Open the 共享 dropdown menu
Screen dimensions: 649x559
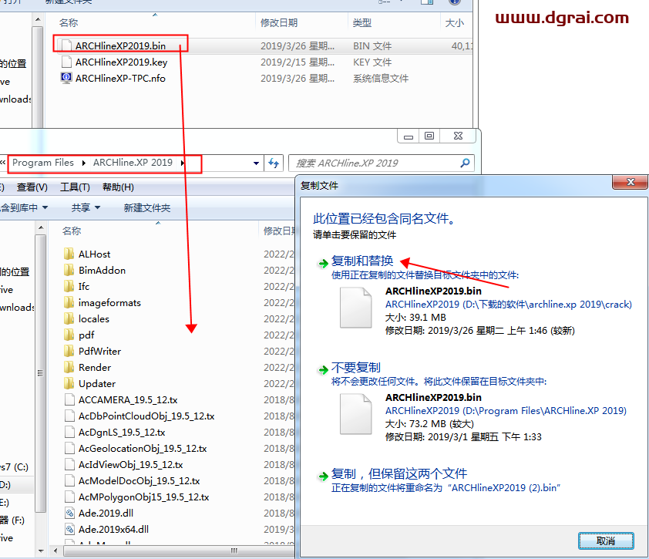[86, 207]
